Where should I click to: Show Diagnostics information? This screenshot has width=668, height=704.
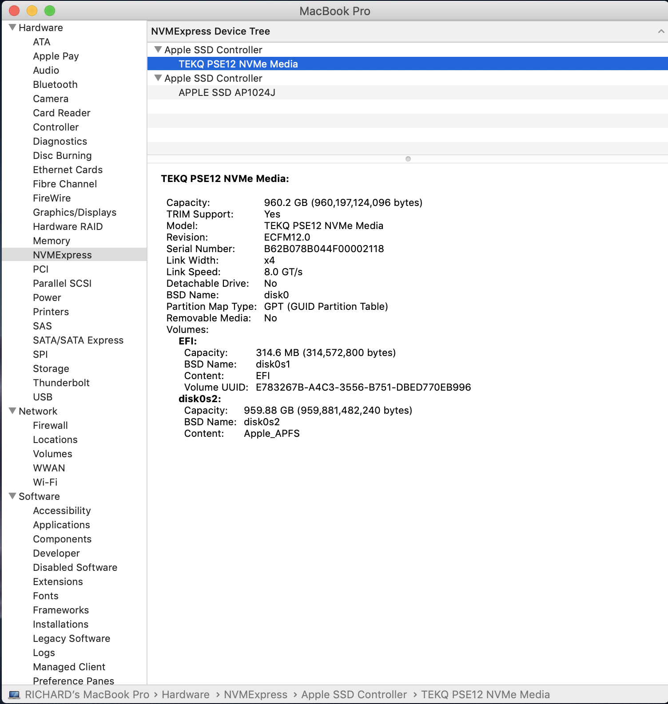coord(60,141)
